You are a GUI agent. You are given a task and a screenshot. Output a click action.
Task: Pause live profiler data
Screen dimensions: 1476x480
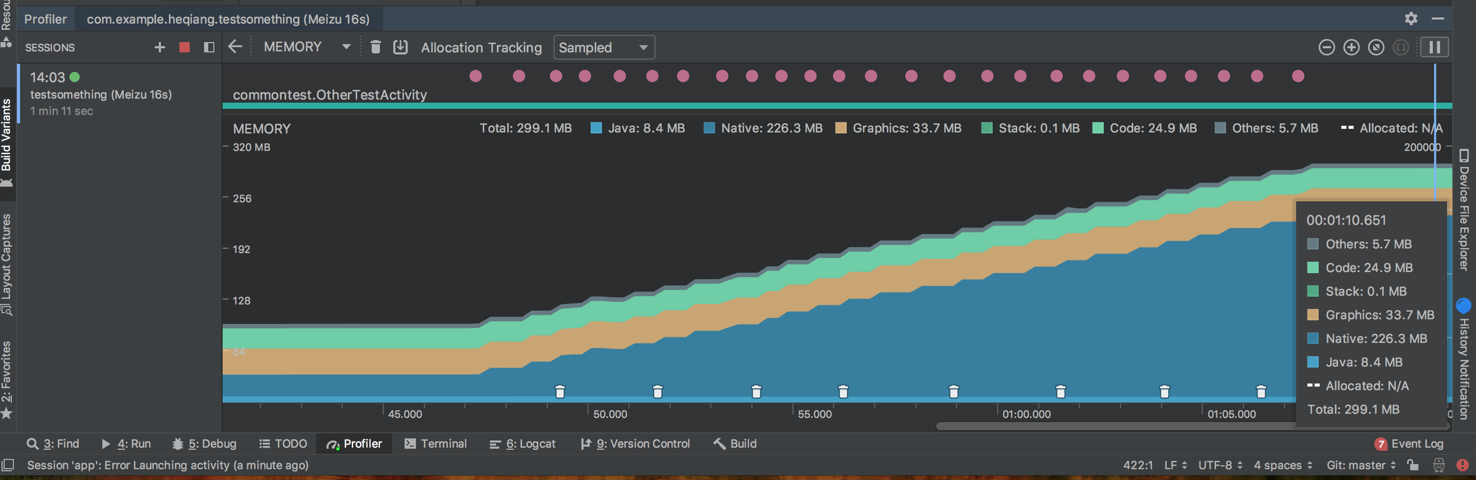[1434, 47]
